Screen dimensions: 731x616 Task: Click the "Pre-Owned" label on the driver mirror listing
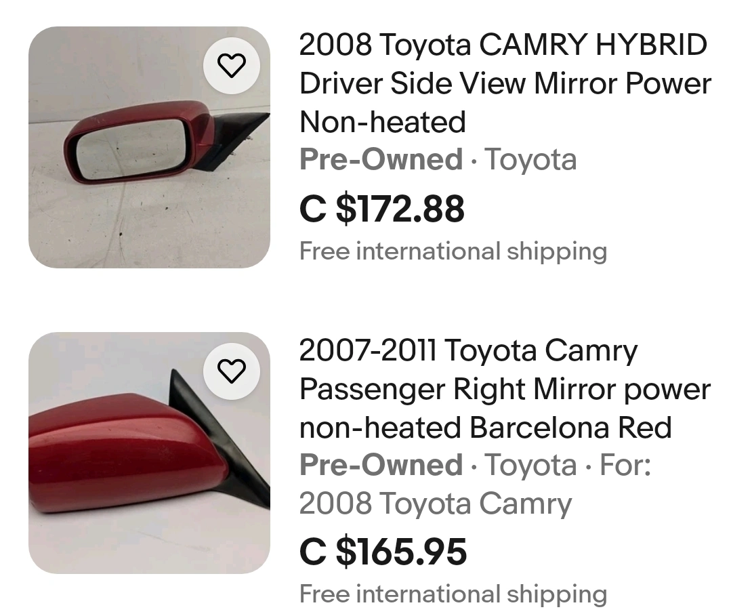(381, 160)
